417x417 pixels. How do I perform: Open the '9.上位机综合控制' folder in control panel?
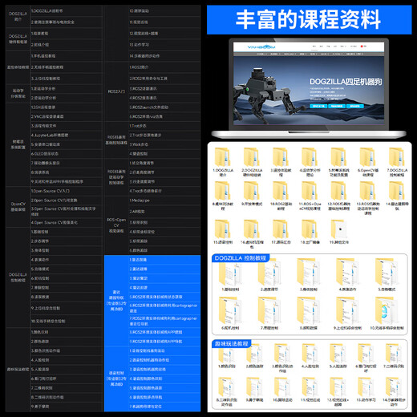[347, 311]
